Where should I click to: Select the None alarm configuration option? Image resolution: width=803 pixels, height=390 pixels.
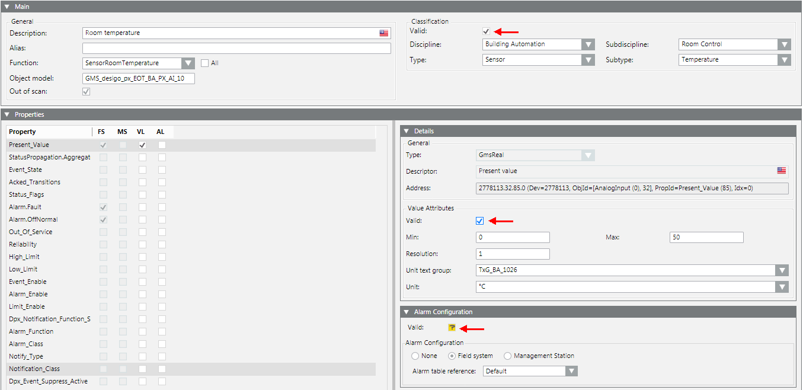click(415, 356)
